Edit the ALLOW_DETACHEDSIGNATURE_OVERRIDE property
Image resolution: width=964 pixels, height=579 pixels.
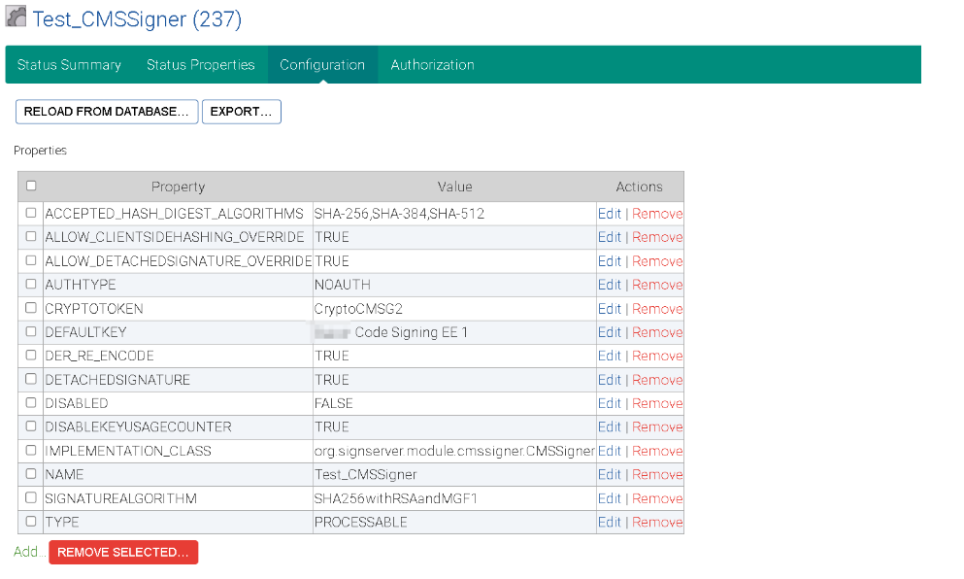610,261
